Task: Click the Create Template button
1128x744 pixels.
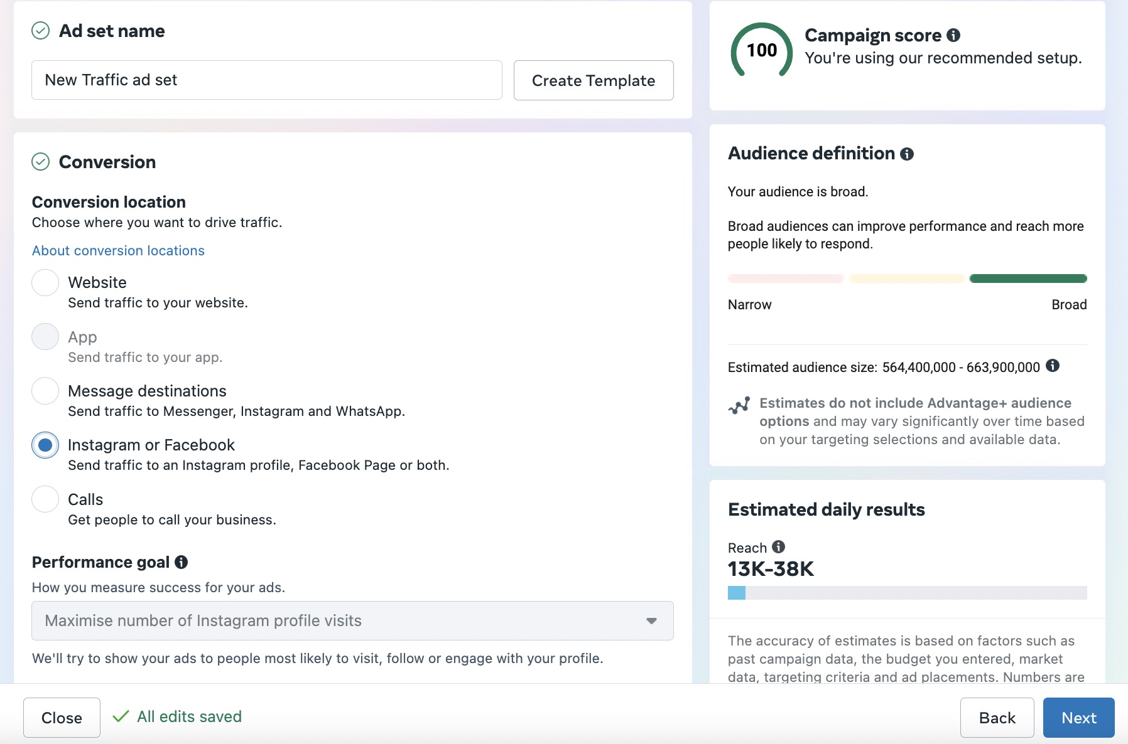Action: (x=593, y=80)
